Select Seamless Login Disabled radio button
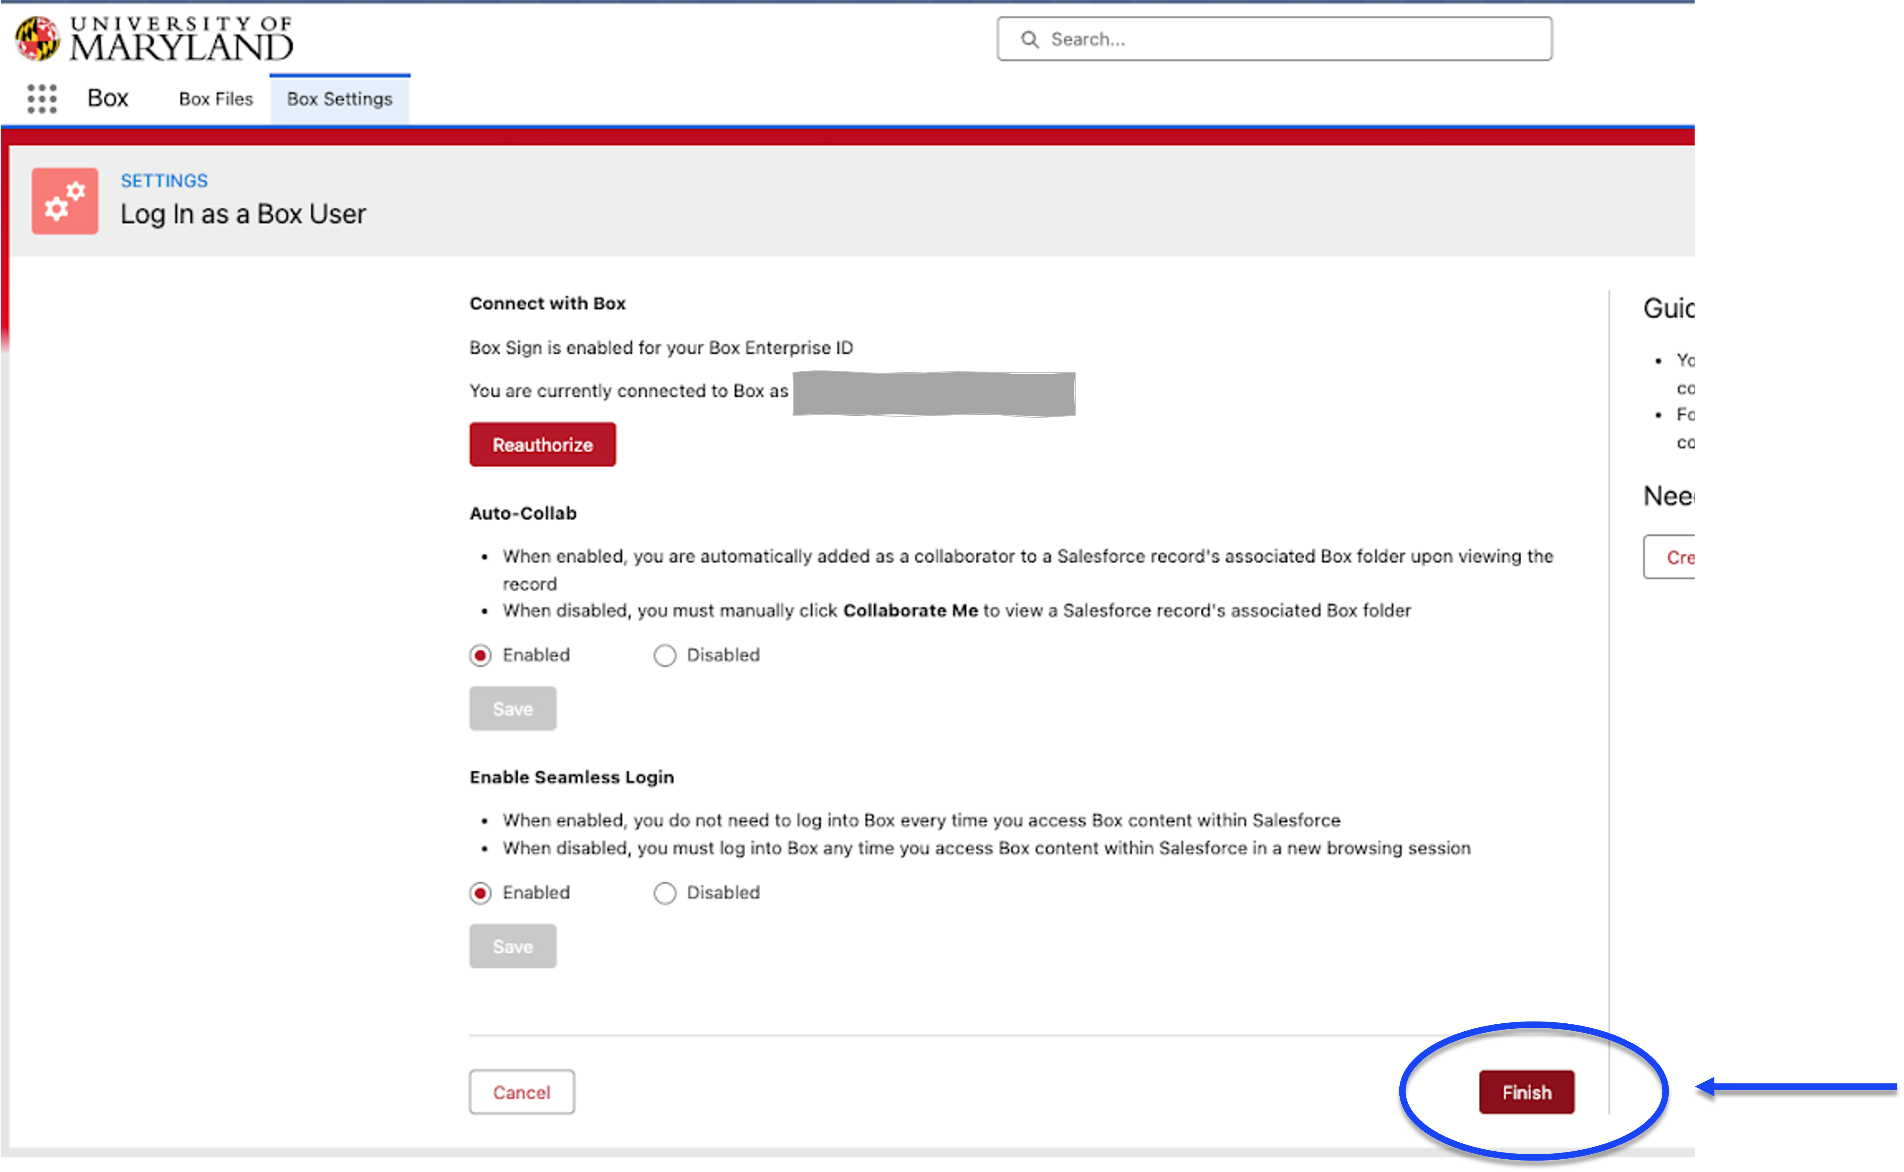1904x1172 pixels. 665,893
